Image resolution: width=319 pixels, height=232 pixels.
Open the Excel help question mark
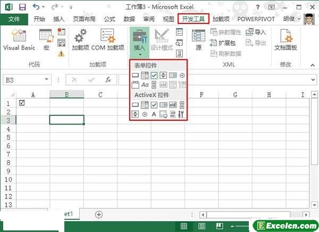point(258,7)
